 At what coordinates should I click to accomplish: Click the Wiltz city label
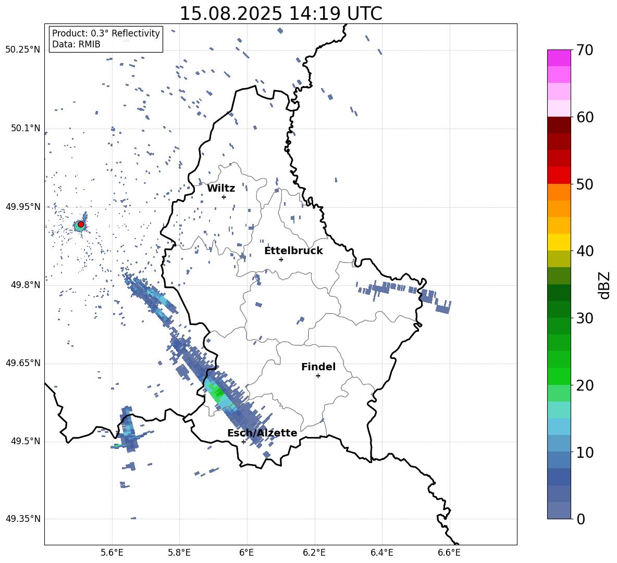pyautogui.click(x=221, y=189)
